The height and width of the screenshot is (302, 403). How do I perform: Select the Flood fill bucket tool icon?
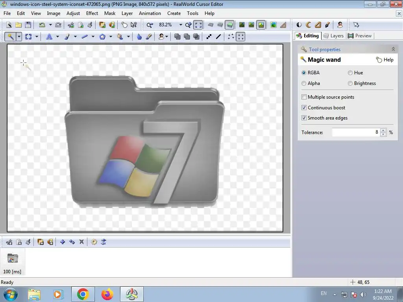pyautogui.click(x=120, y=37)
